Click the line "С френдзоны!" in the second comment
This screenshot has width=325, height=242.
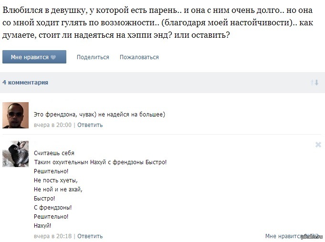(x=53, y=208)
